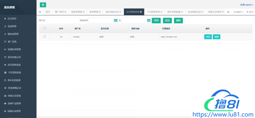Switch to the 鱼苗管理 tab
The image size is (255, 118).
94,12
